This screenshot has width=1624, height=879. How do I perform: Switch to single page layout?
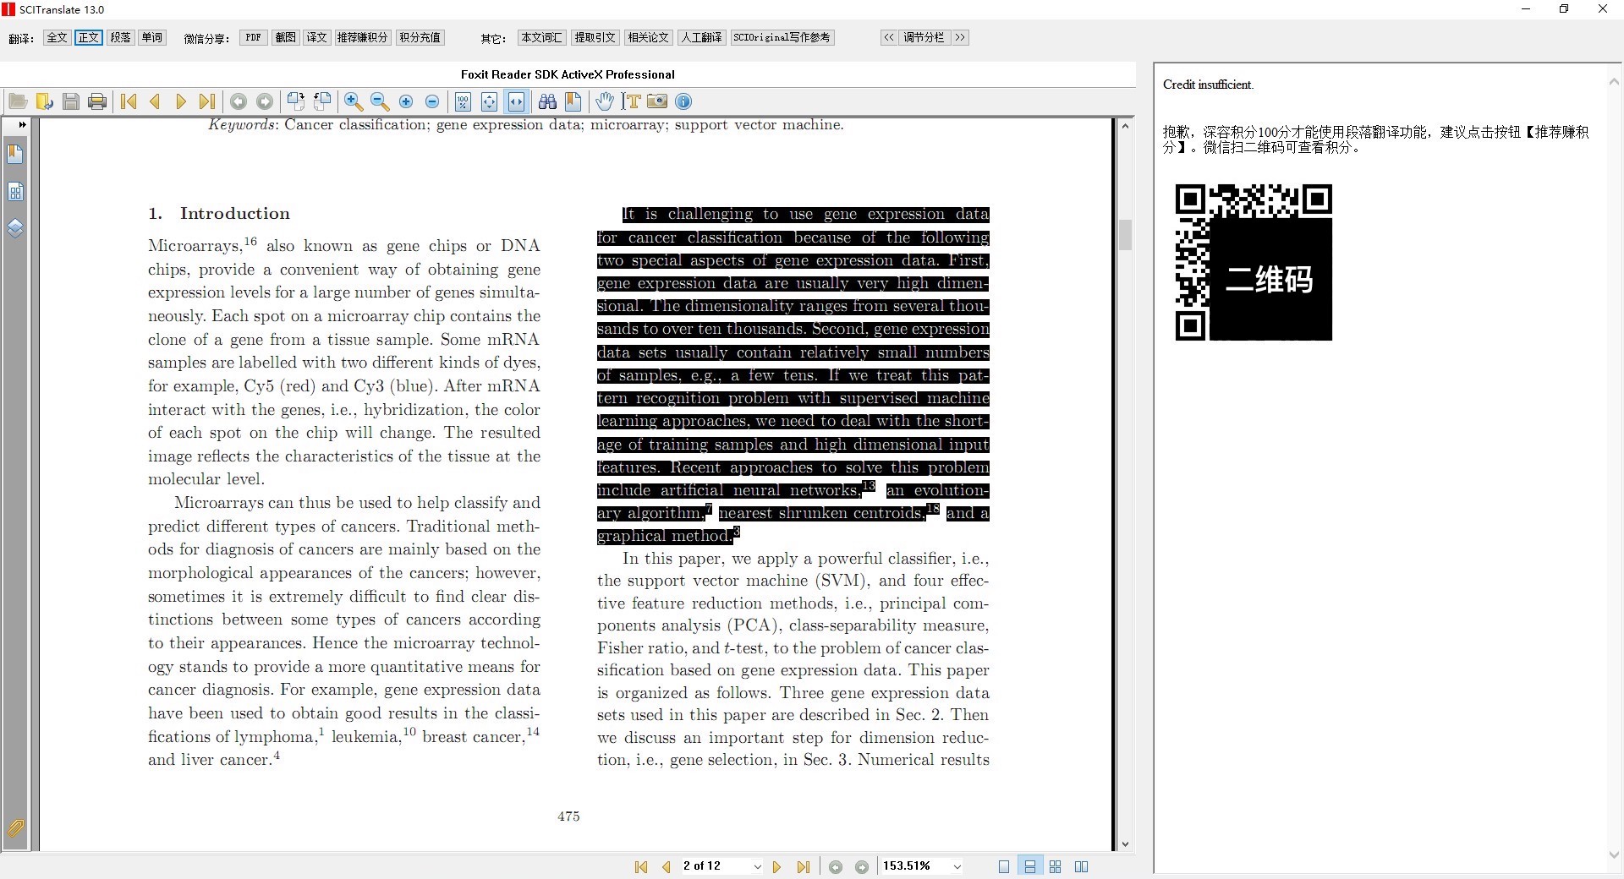pyautogui.click(x=1004, y=866)
